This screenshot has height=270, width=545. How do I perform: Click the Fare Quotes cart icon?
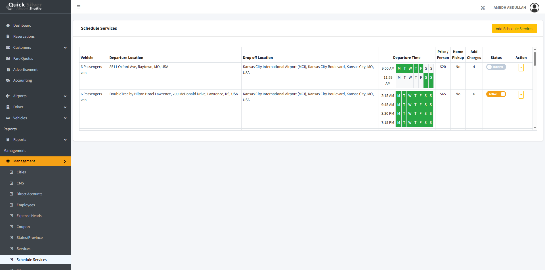[8, 59]
